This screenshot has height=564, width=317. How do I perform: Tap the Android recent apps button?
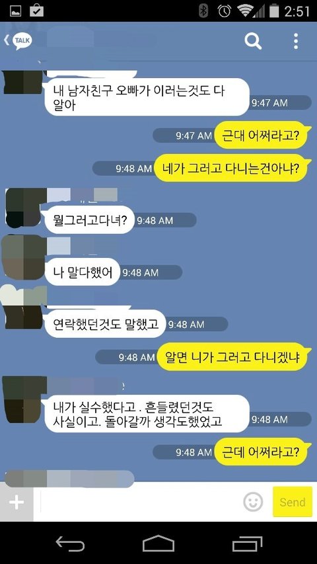tap(246, 544)
